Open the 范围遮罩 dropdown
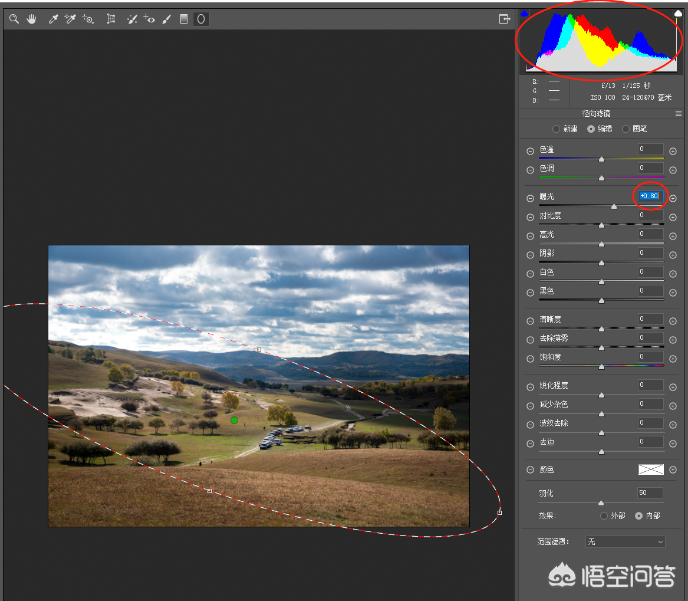The height and width of the screenshot is (601, 688). [626, 542]
